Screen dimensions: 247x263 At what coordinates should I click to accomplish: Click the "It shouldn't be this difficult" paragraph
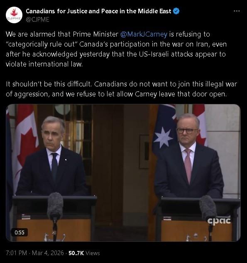coord(121,89)
